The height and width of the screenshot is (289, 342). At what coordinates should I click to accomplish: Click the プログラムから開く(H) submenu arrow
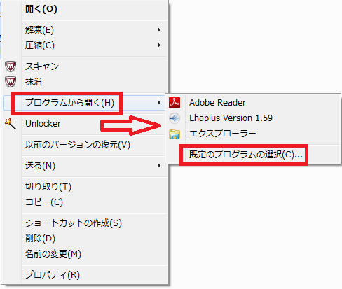159,103
